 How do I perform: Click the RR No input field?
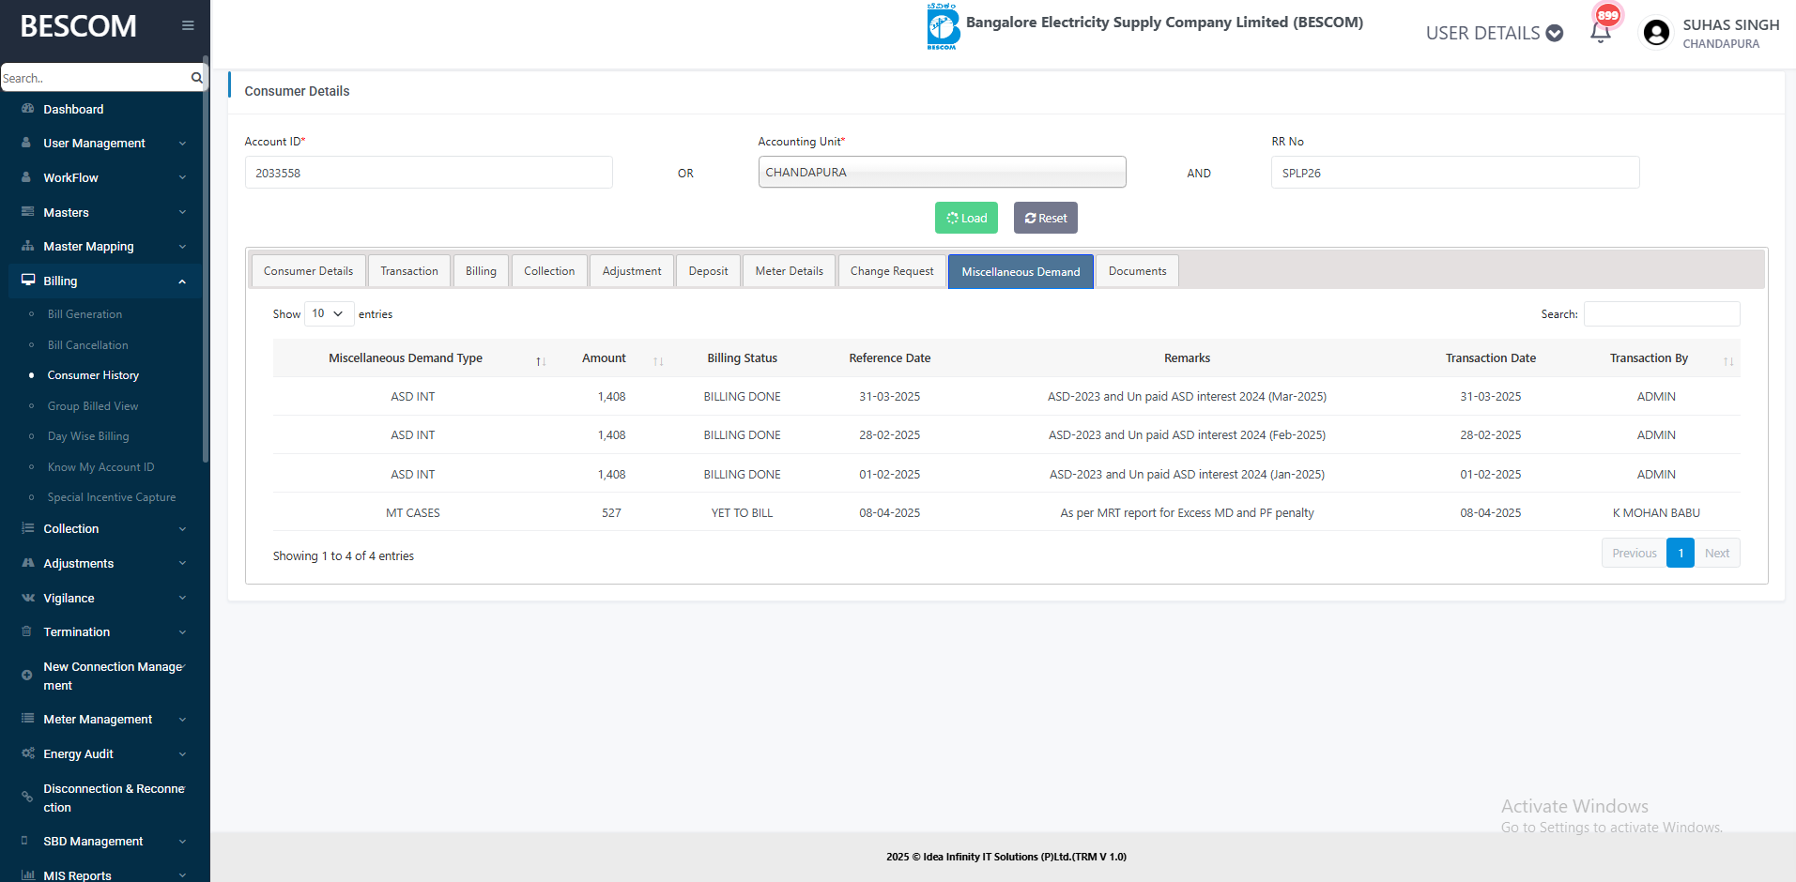tap(1455, 173)
